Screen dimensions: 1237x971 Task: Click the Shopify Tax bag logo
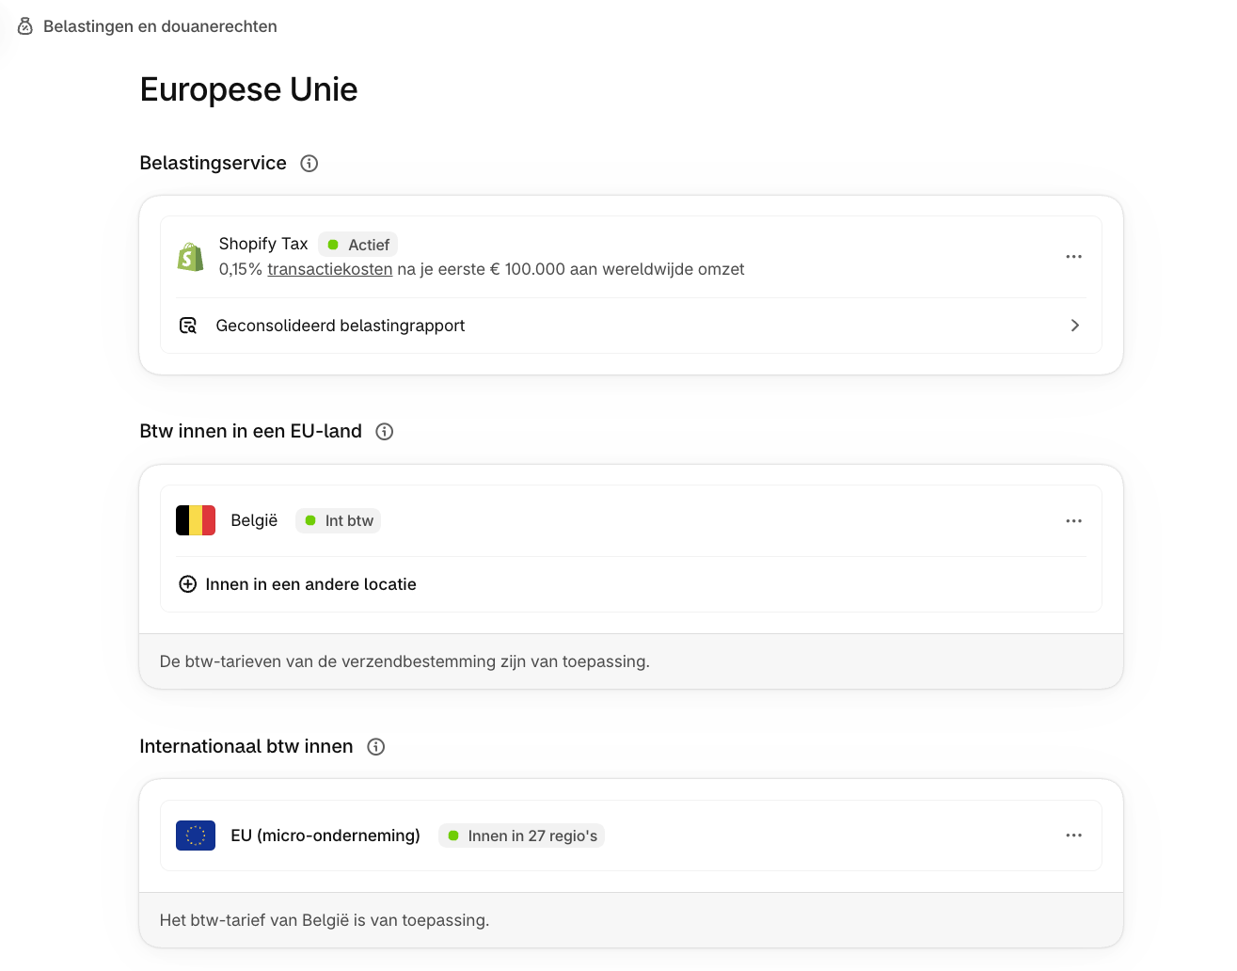point(190,256)
